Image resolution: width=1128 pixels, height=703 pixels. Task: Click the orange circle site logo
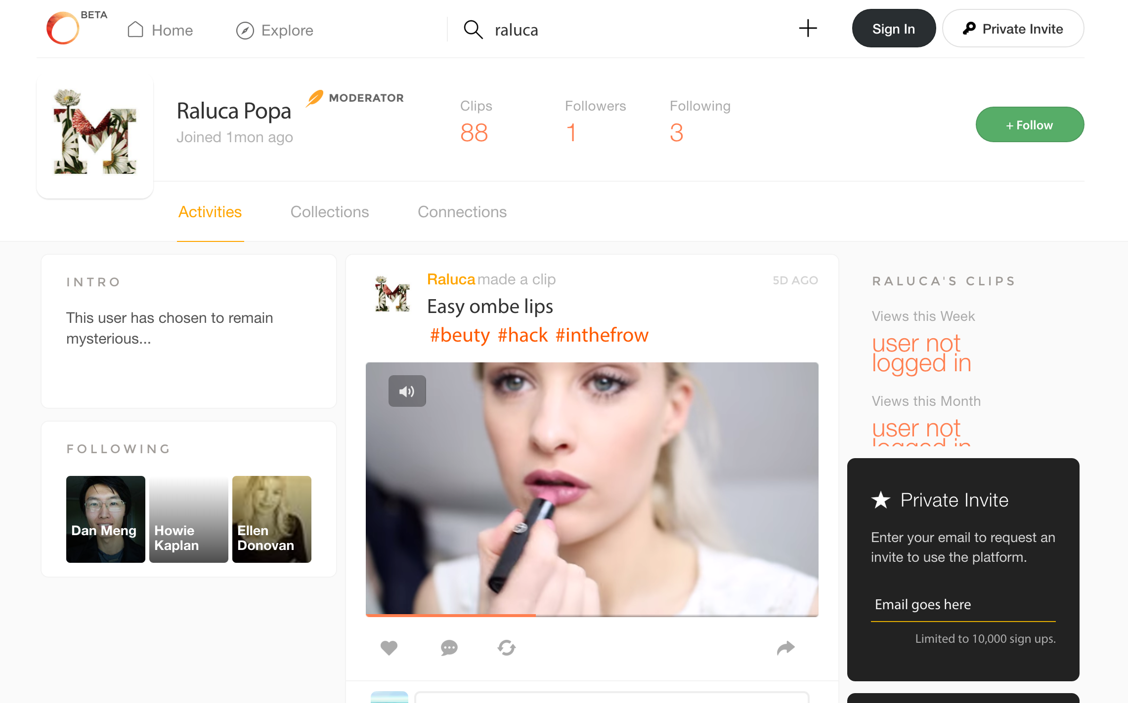(63, 29)
